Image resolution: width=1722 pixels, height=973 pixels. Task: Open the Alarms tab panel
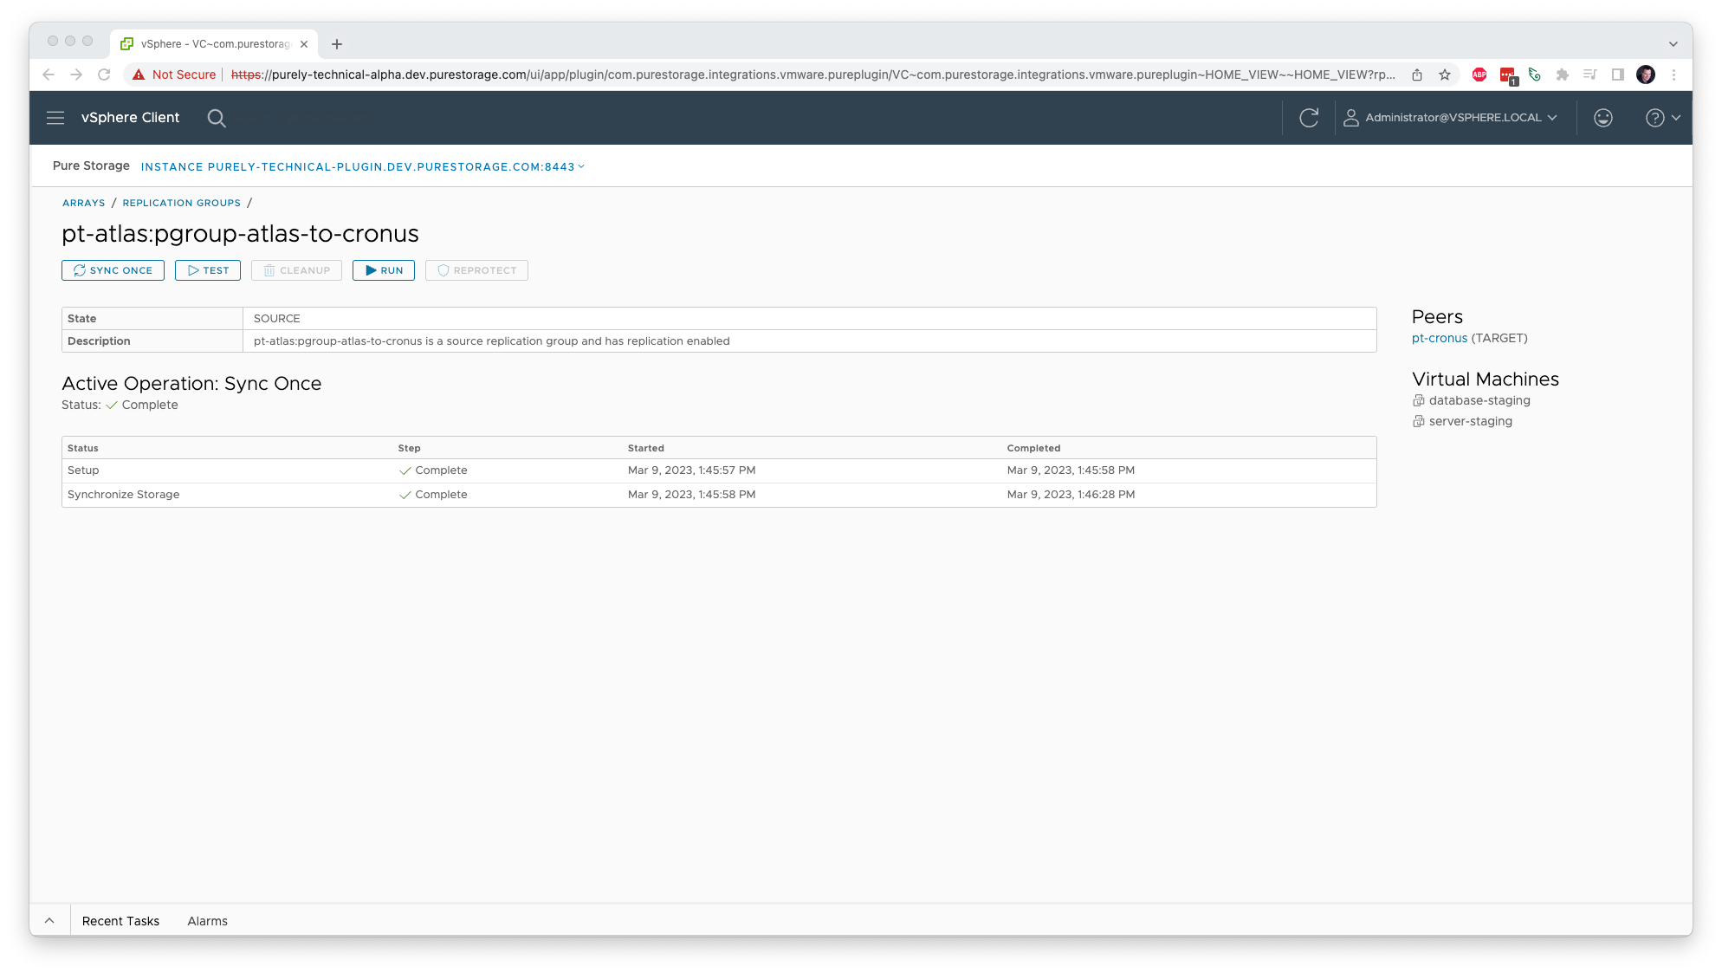pyautogui.click(x=208, y=921)
